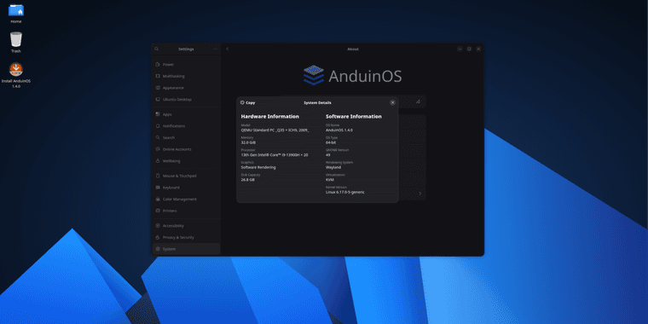The height and width of the screenshot is (324, 648).
Task: Click the Software Rendering graphics value
Action: [x=258, y=167]
